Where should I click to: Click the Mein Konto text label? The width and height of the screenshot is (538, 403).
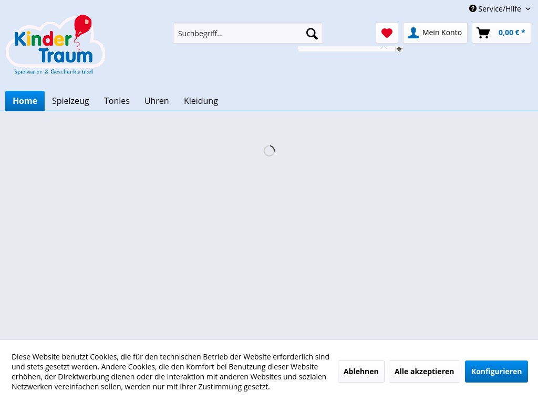[x=442, y=33]
